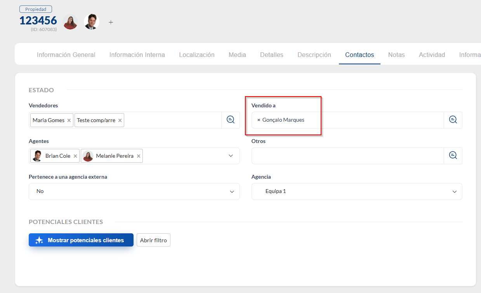Remove Melanie Pereira from Agentes
Image resolution: width=481 pixels, height=293 pixels.
click(x=139, y=156)
